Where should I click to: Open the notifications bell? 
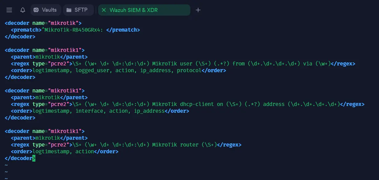click(23, 10)
